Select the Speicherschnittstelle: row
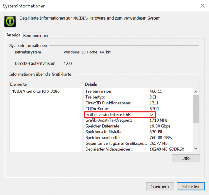209x195 pixels. (138, 132)
